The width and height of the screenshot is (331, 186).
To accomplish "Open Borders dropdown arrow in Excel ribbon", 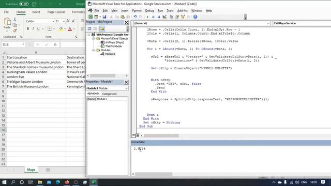I will point(54,29).
